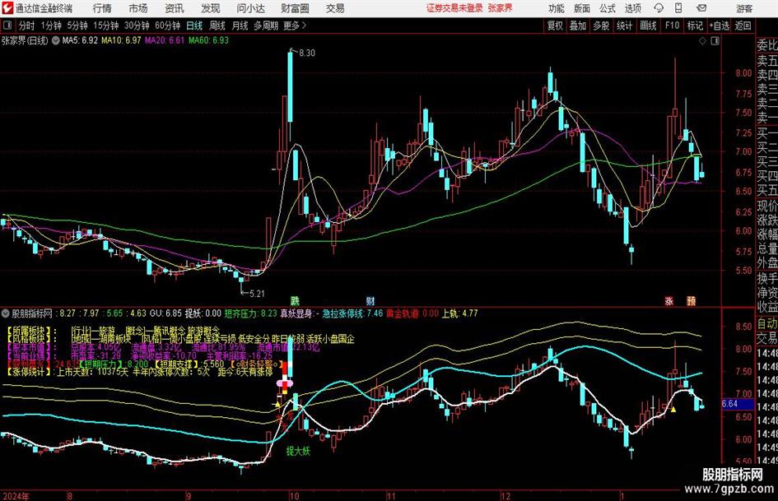The height and width of the screenshot is (501, 778).
Task: Open the 市场 menu
Action: [138, 8]
